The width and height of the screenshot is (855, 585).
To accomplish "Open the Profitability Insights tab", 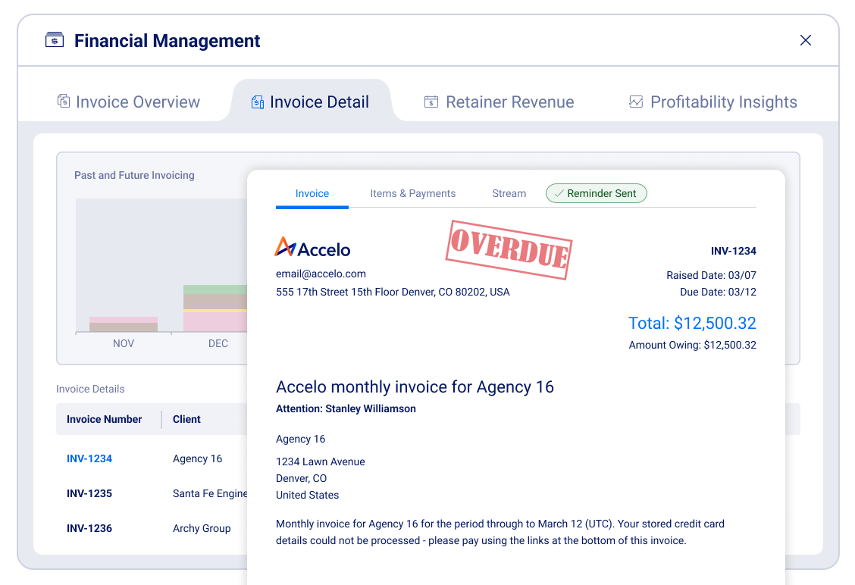I will tap(723, 102).
